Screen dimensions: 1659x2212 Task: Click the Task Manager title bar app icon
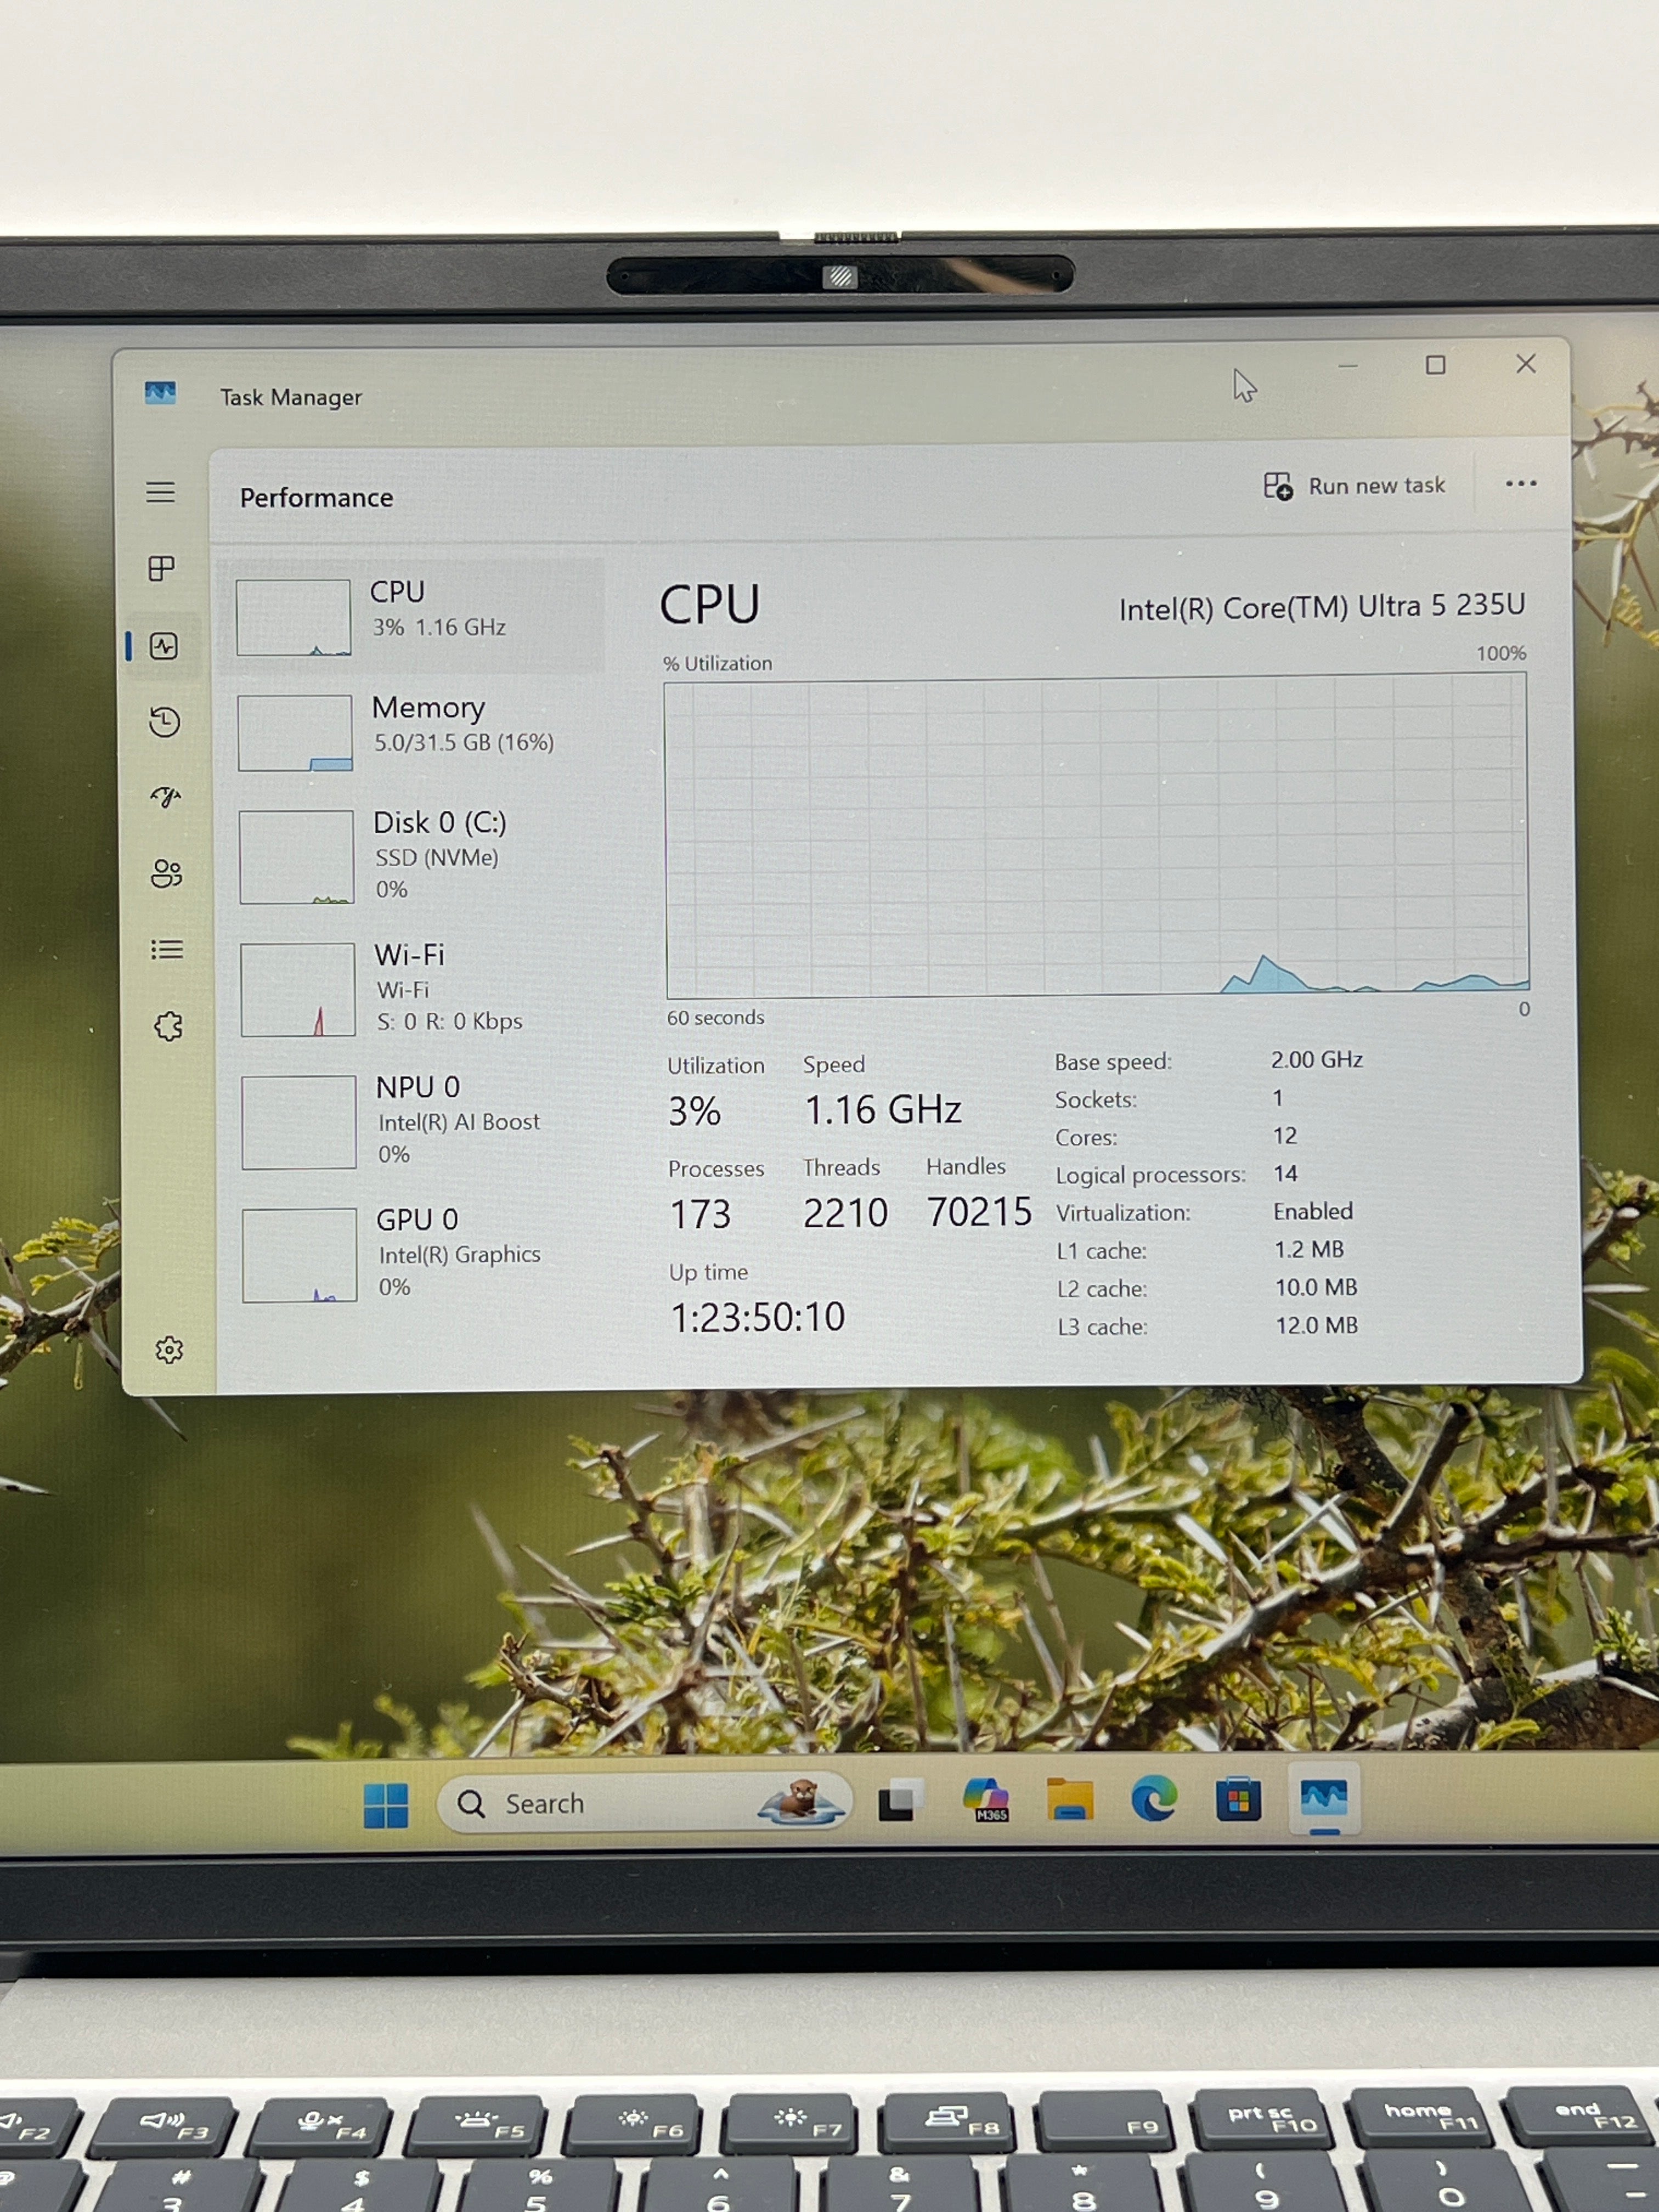160,393
